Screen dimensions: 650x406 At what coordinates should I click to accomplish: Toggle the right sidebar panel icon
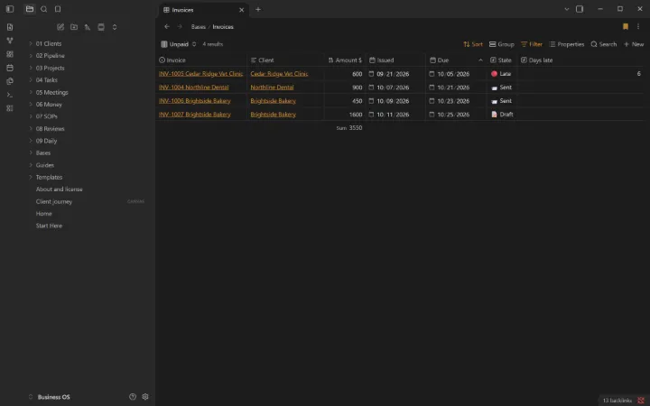click(580, 9)
